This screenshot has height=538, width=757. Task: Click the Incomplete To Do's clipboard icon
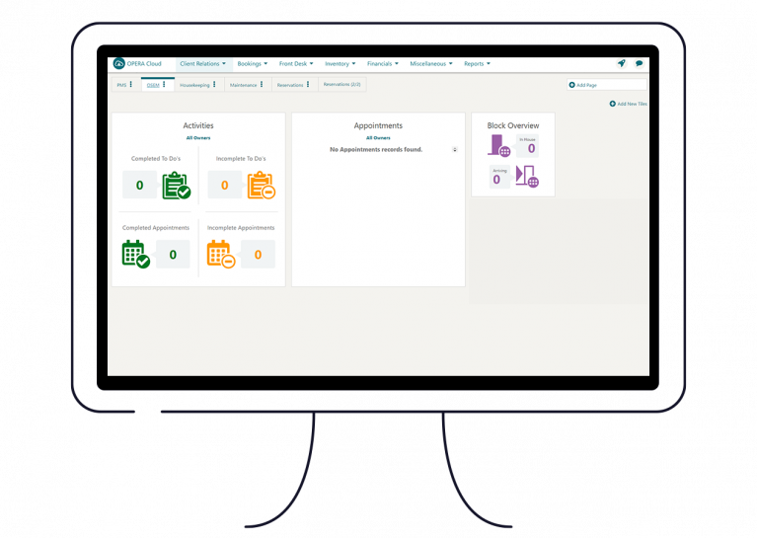pos(261,186)
